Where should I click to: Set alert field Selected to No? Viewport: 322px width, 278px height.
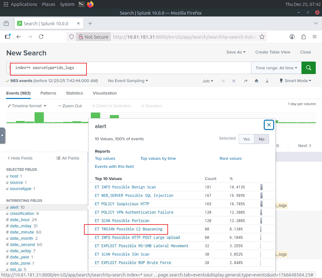coord(261,139)
